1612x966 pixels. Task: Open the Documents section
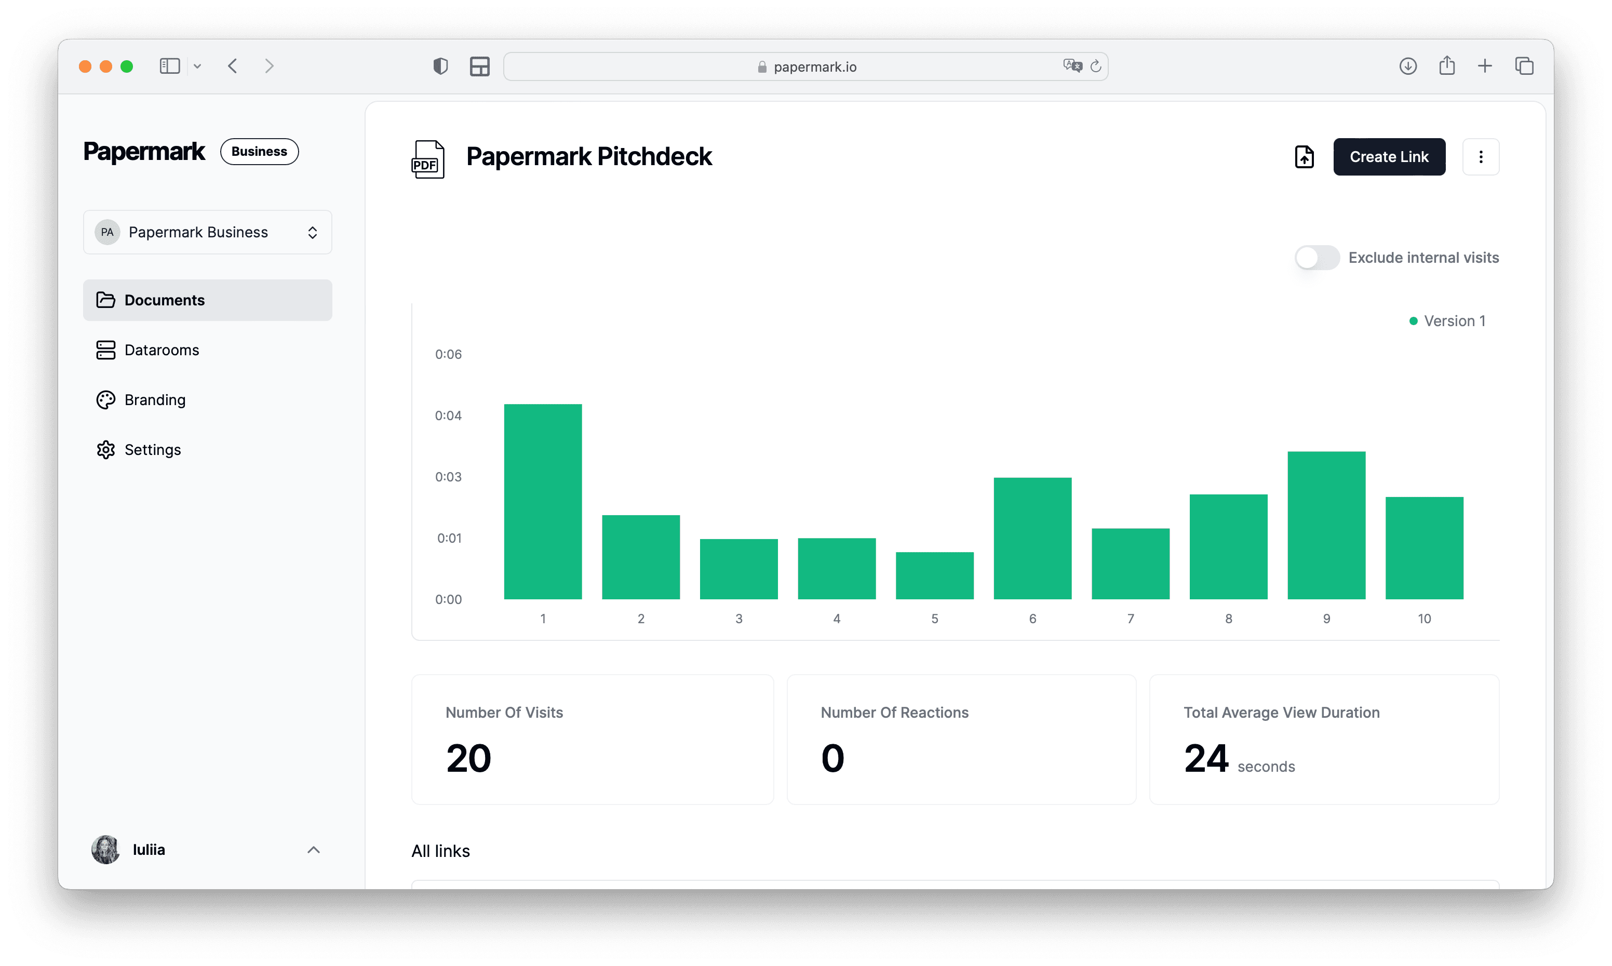[165, 300]
